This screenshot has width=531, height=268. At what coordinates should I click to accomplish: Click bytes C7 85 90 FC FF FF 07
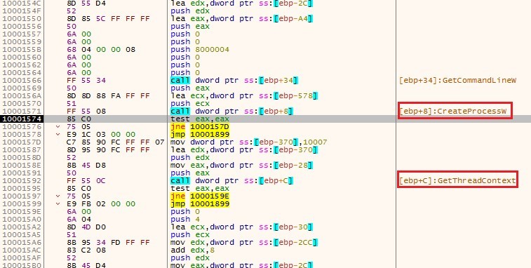[116, 142]
